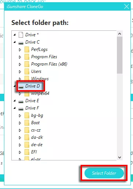
Task: Select the Boot folder name
Action: coord(36,123)
